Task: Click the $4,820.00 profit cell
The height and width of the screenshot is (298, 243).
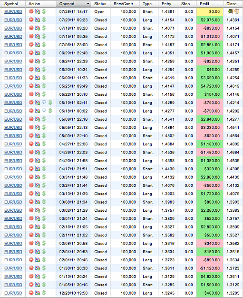Action: coord(210,277)
